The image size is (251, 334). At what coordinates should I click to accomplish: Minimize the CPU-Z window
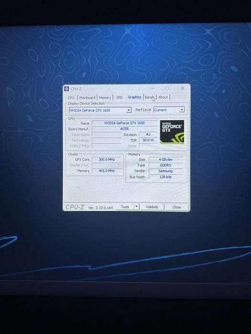[x=153, y=88]
